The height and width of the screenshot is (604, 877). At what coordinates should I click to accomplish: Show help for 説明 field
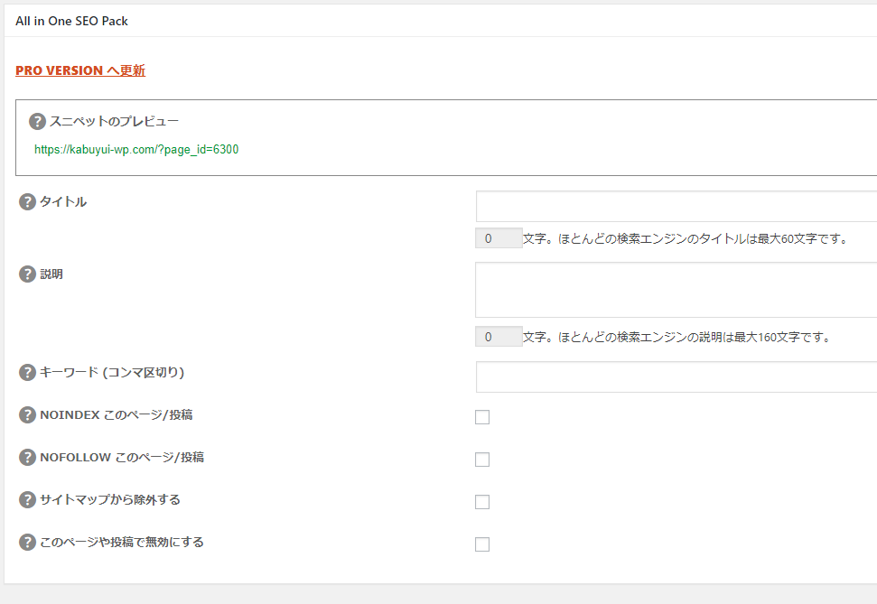pos(27,274)
